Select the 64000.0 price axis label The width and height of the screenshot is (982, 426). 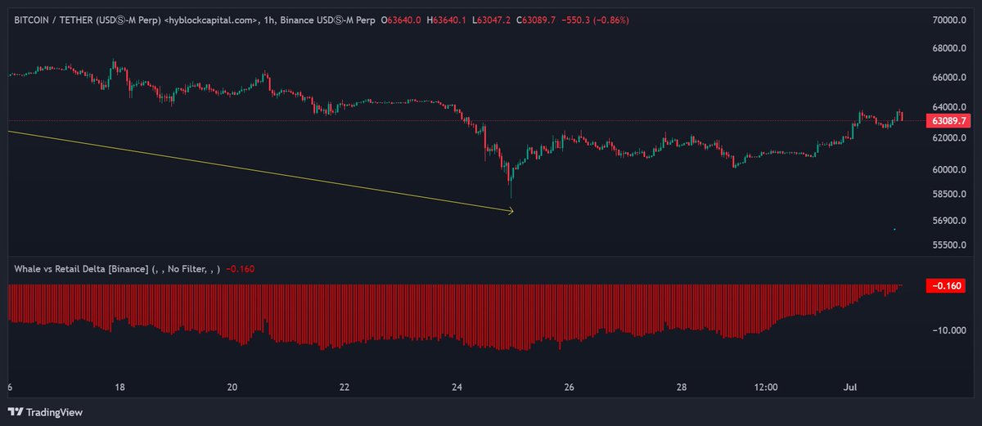coord(948,107)
